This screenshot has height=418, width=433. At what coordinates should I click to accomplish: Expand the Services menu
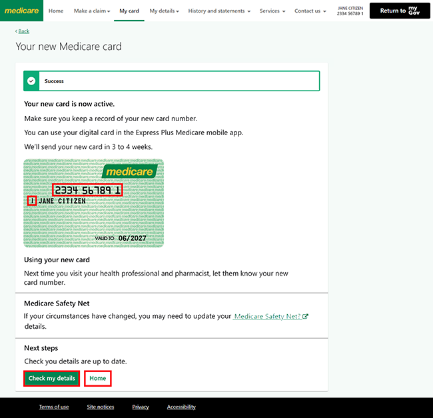tap(272, 11)
